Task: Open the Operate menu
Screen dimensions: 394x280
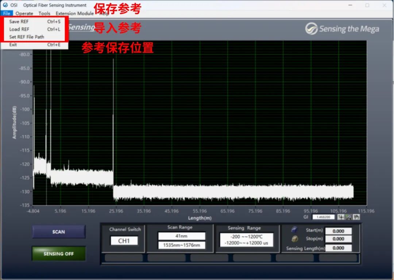Action: 24,14
